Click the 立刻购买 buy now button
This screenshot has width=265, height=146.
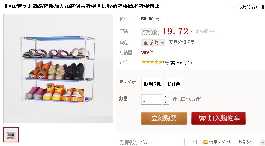(164, 118)
